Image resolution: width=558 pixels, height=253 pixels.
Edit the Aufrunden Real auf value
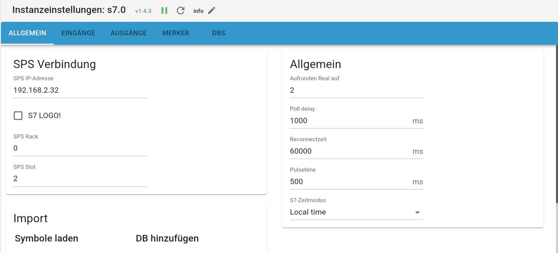point(356,90)
